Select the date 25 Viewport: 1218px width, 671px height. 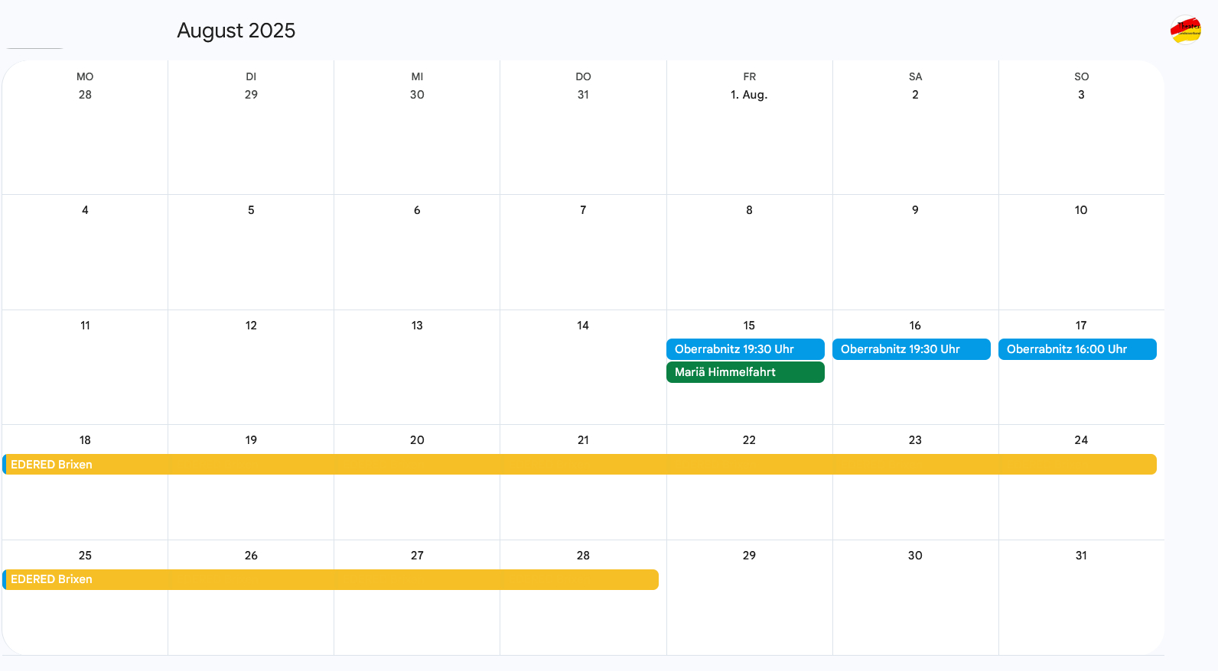(85, 556)
